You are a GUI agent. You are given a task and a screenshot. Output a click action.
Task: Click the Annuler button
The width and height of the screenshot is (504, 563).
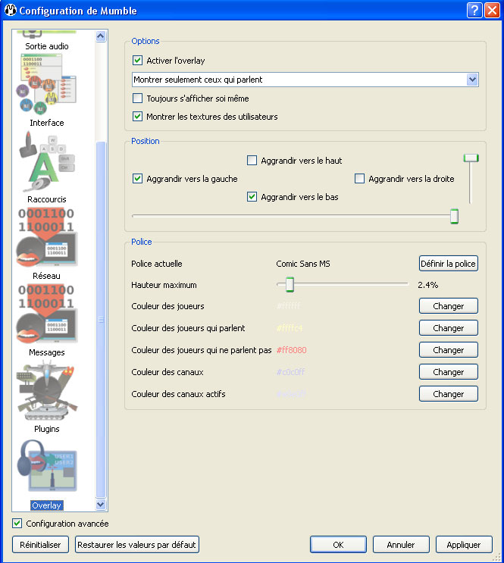[401, 545]
